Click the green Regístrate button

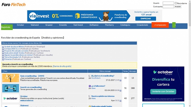pyautogui.click(x=7, y=27)
